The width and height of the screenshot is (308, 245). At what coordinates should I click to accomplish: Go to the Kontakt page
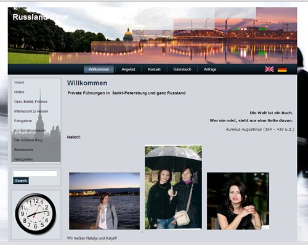pyautogui.click(x=154, y=69)
